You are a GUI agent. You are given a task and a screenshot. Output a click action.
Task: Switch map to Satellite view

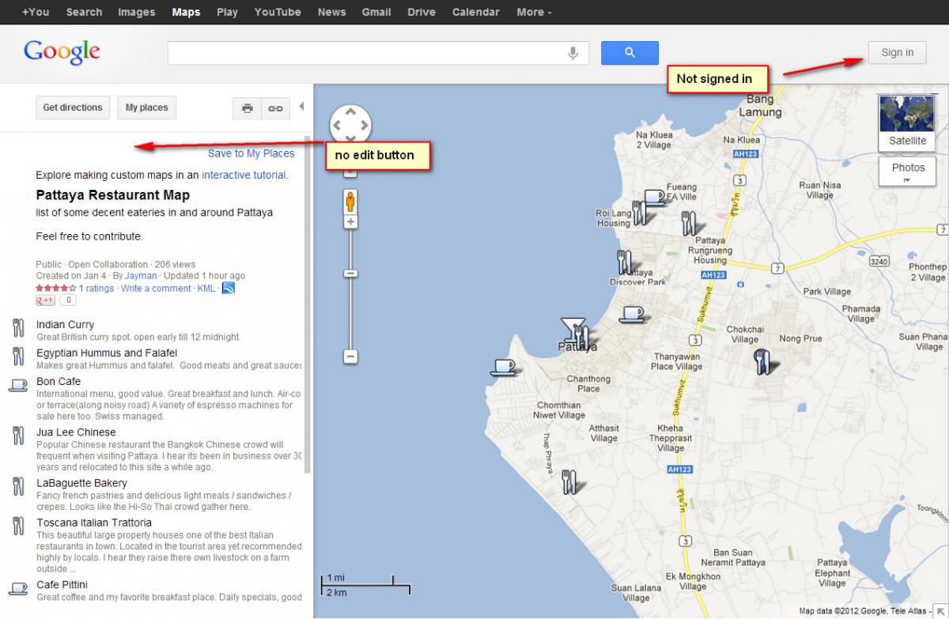click(x=906, y=123)
